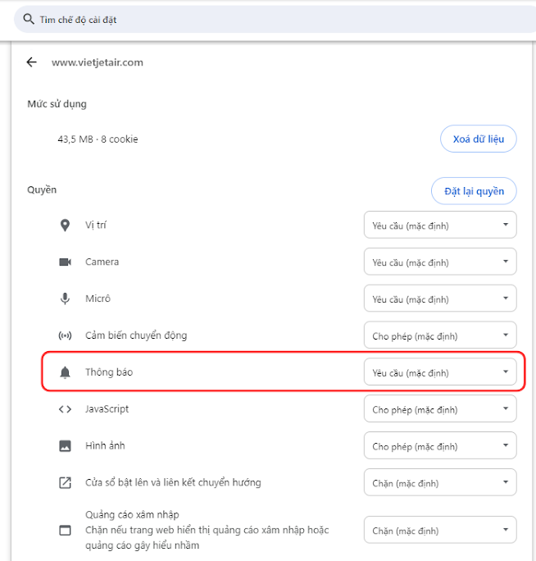Open the Quảng cáo xâm nhập dropdown
This screenshot has width=536, height=561.
(x=440, y=530)
